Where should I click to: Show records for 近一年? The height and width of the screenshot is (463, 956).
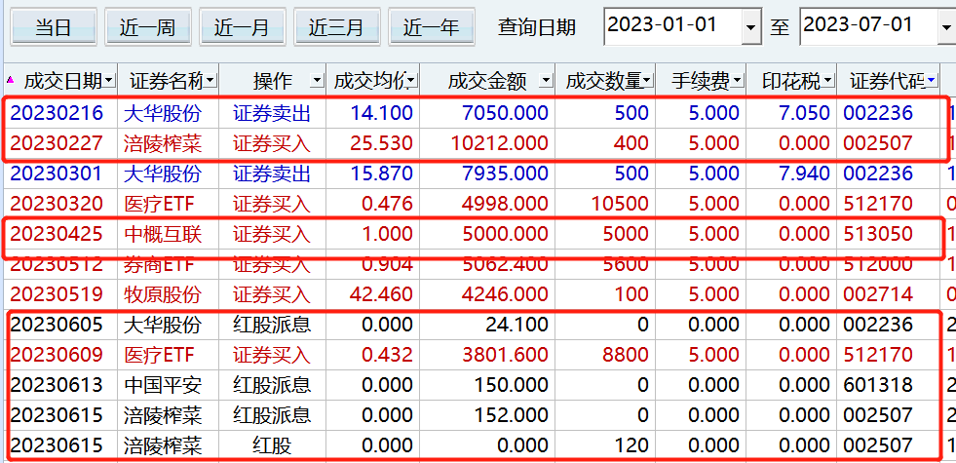(432, 27)
